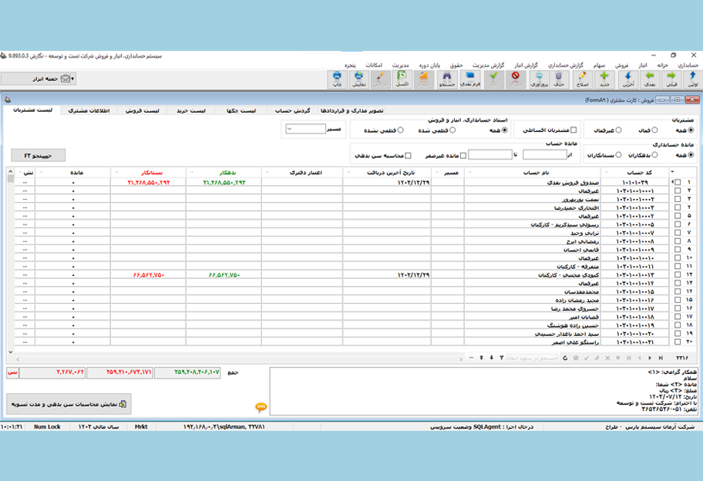703x481 pixels.
Task: Click the grid navigator next-record arrow
Action: click(650, 358)
